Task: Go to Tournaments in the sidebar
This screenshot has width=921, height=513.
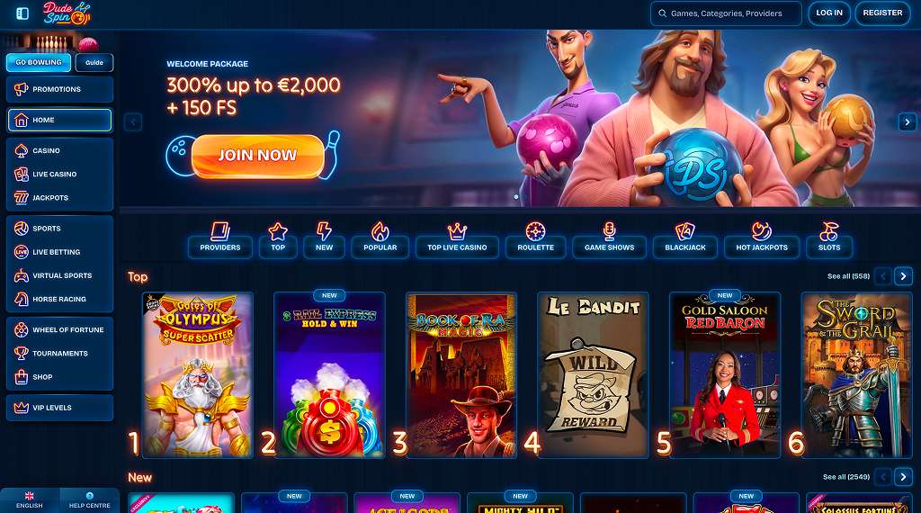Action: click(59, 354)
